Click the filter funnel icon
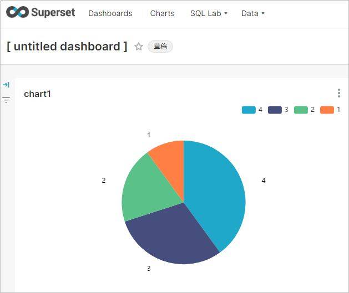Screen dimensions: 349x293 pyautogui.click(x=6, y=100)
